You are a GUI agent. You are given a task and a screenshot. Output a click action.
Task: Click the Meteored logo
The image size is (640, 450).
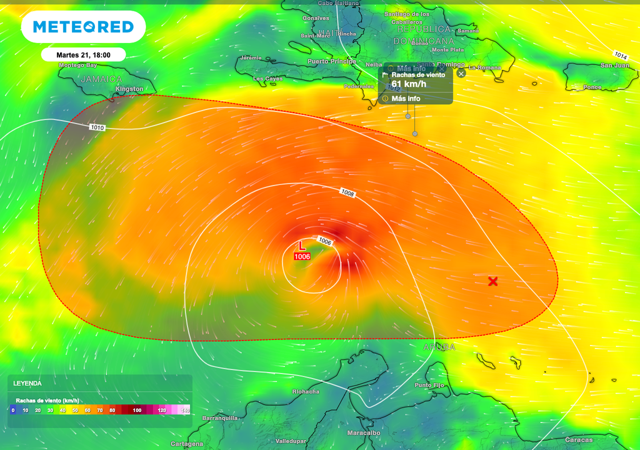tap(83, 27)
